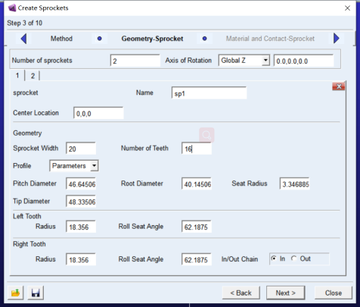
Task: Edit Left Tooth Roll Seat Angle field
Action: click(x=197, y=227)
